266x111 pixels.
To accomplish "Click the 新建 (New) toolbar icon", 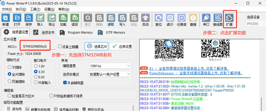I will 6,18.
